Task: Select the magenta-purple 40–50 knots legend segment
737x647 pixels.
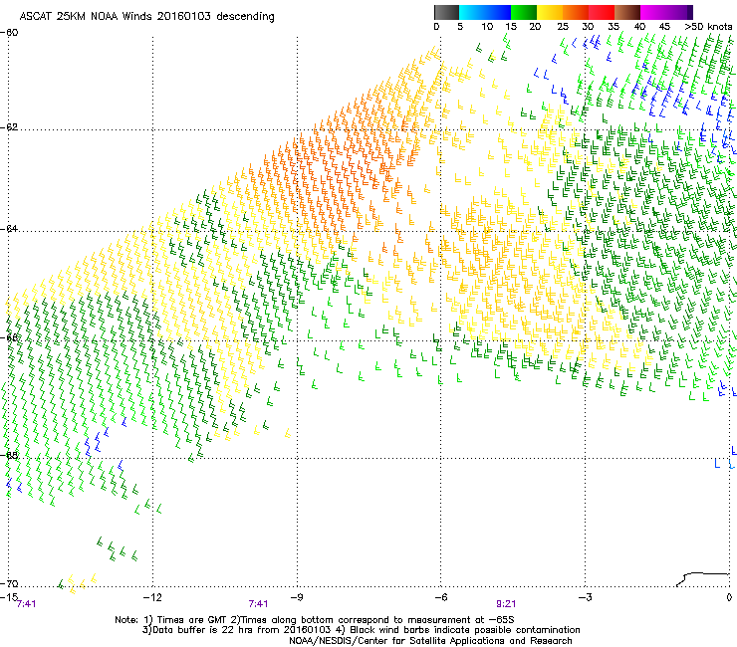Action: click(x=666, y=12)
